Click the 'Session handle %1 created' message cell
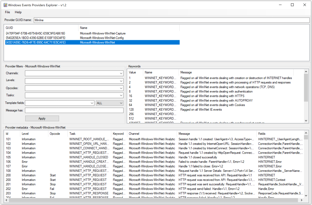312x205 pixels. point(216,139)
